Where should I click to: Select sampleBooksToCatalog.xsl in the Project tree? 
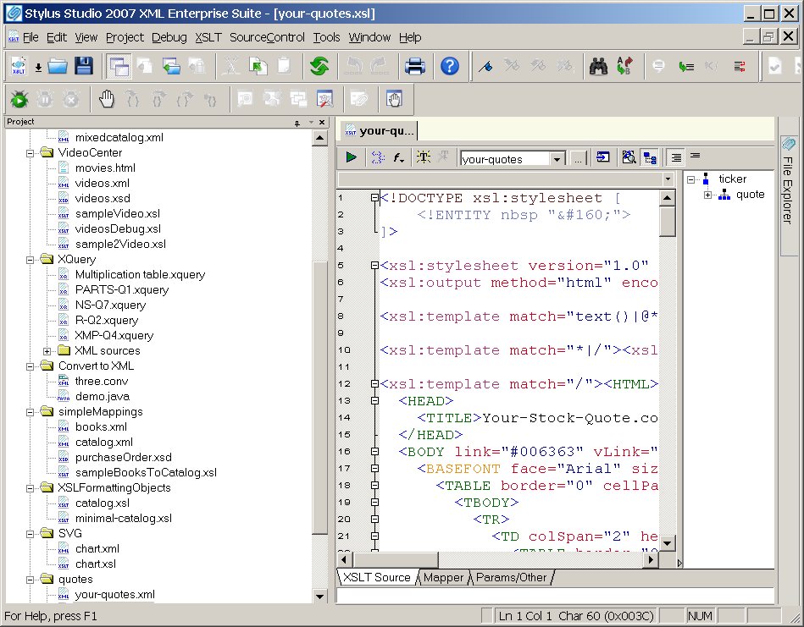pyautogui.click(x=145, y=473)
